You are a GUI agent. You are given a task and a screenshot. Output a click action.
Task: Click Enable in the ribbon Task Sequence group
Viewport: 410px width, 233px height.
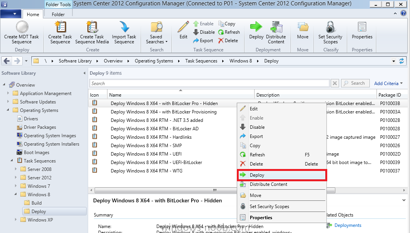(x=203, y=24)
